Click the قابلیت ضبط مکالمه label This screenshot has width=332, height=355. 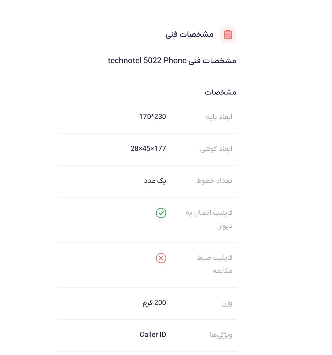215,264
